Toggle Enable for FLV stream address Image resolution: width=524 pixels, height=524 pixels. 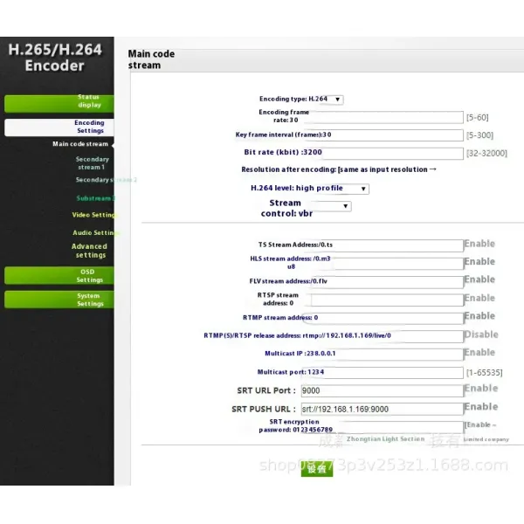pyautogui.click(x=479, y=279)
